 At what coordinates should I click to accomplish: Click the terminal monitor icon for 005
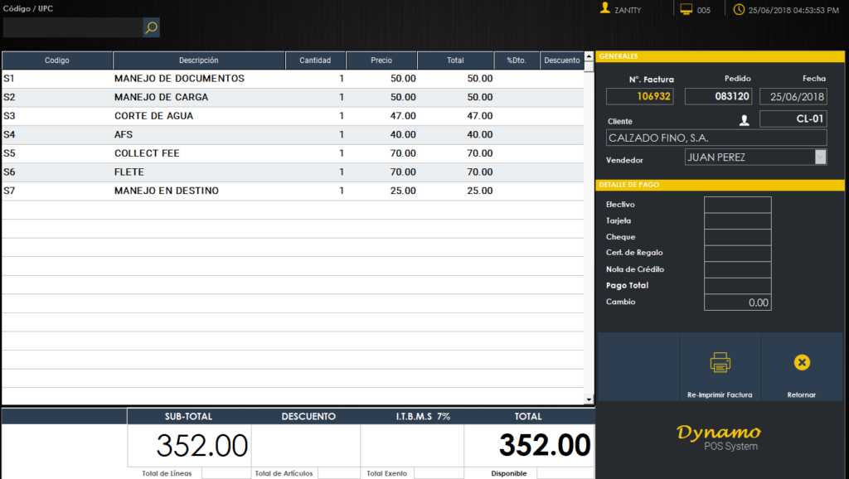point(686,9)
